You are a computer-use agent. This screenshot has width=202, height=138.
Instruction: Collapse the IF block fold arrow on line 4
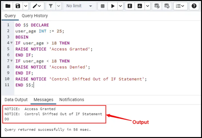[12, 43]
